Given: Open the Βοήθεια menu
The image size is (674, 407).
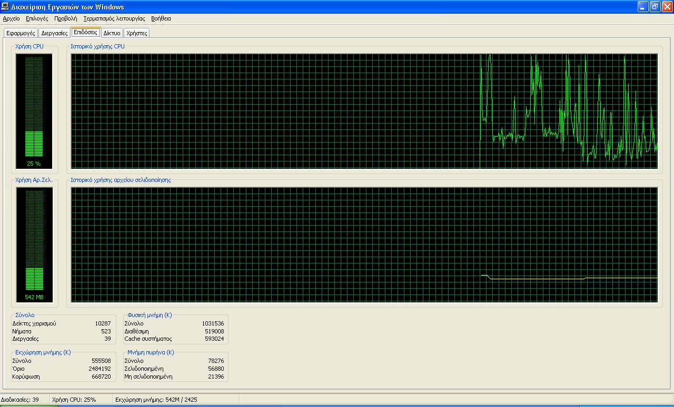Looking at the screenshot, I should click(x=161, y=18).
